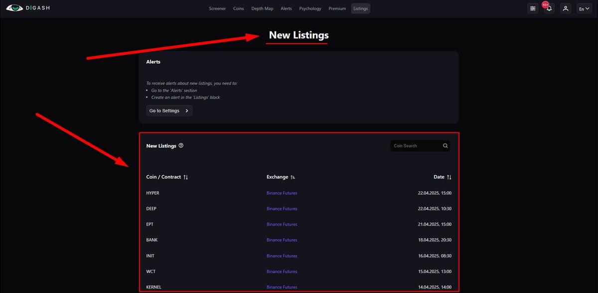
Task: Open Binance Futures link in WCT row
Action: 282,272
